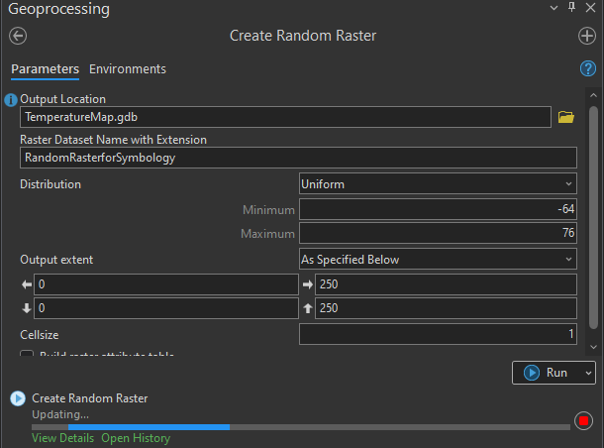Click the Output Location field TemperatureMap.gdb
Viewport: 604px width, 448px height.
[285, 117]
